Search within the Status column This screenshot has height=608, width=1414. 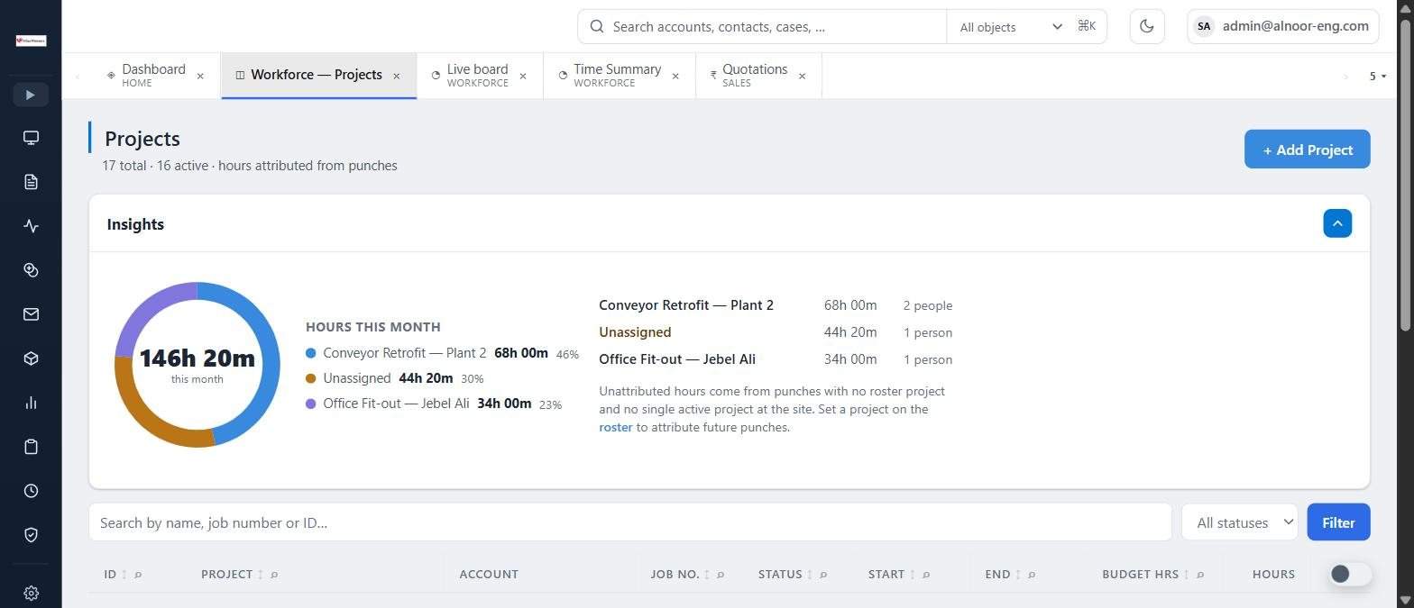pos(823,575)
